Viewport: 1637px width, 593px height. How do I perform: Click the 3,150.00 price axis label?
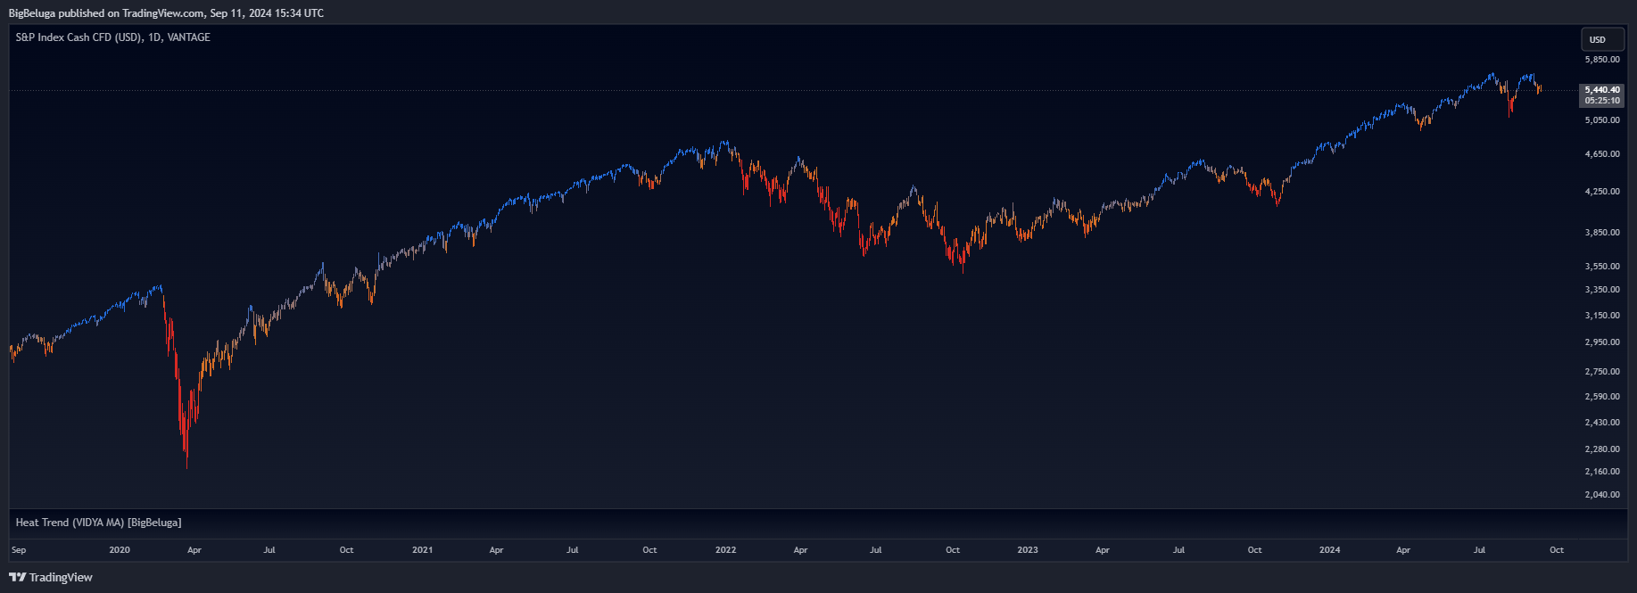1602,316
